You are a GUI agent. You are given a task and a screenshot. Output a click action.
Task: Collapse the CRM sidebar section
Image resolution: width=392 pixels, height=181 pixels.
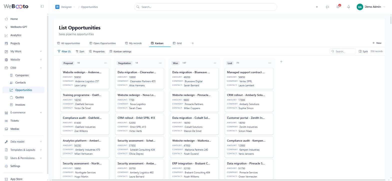point(41,68)
